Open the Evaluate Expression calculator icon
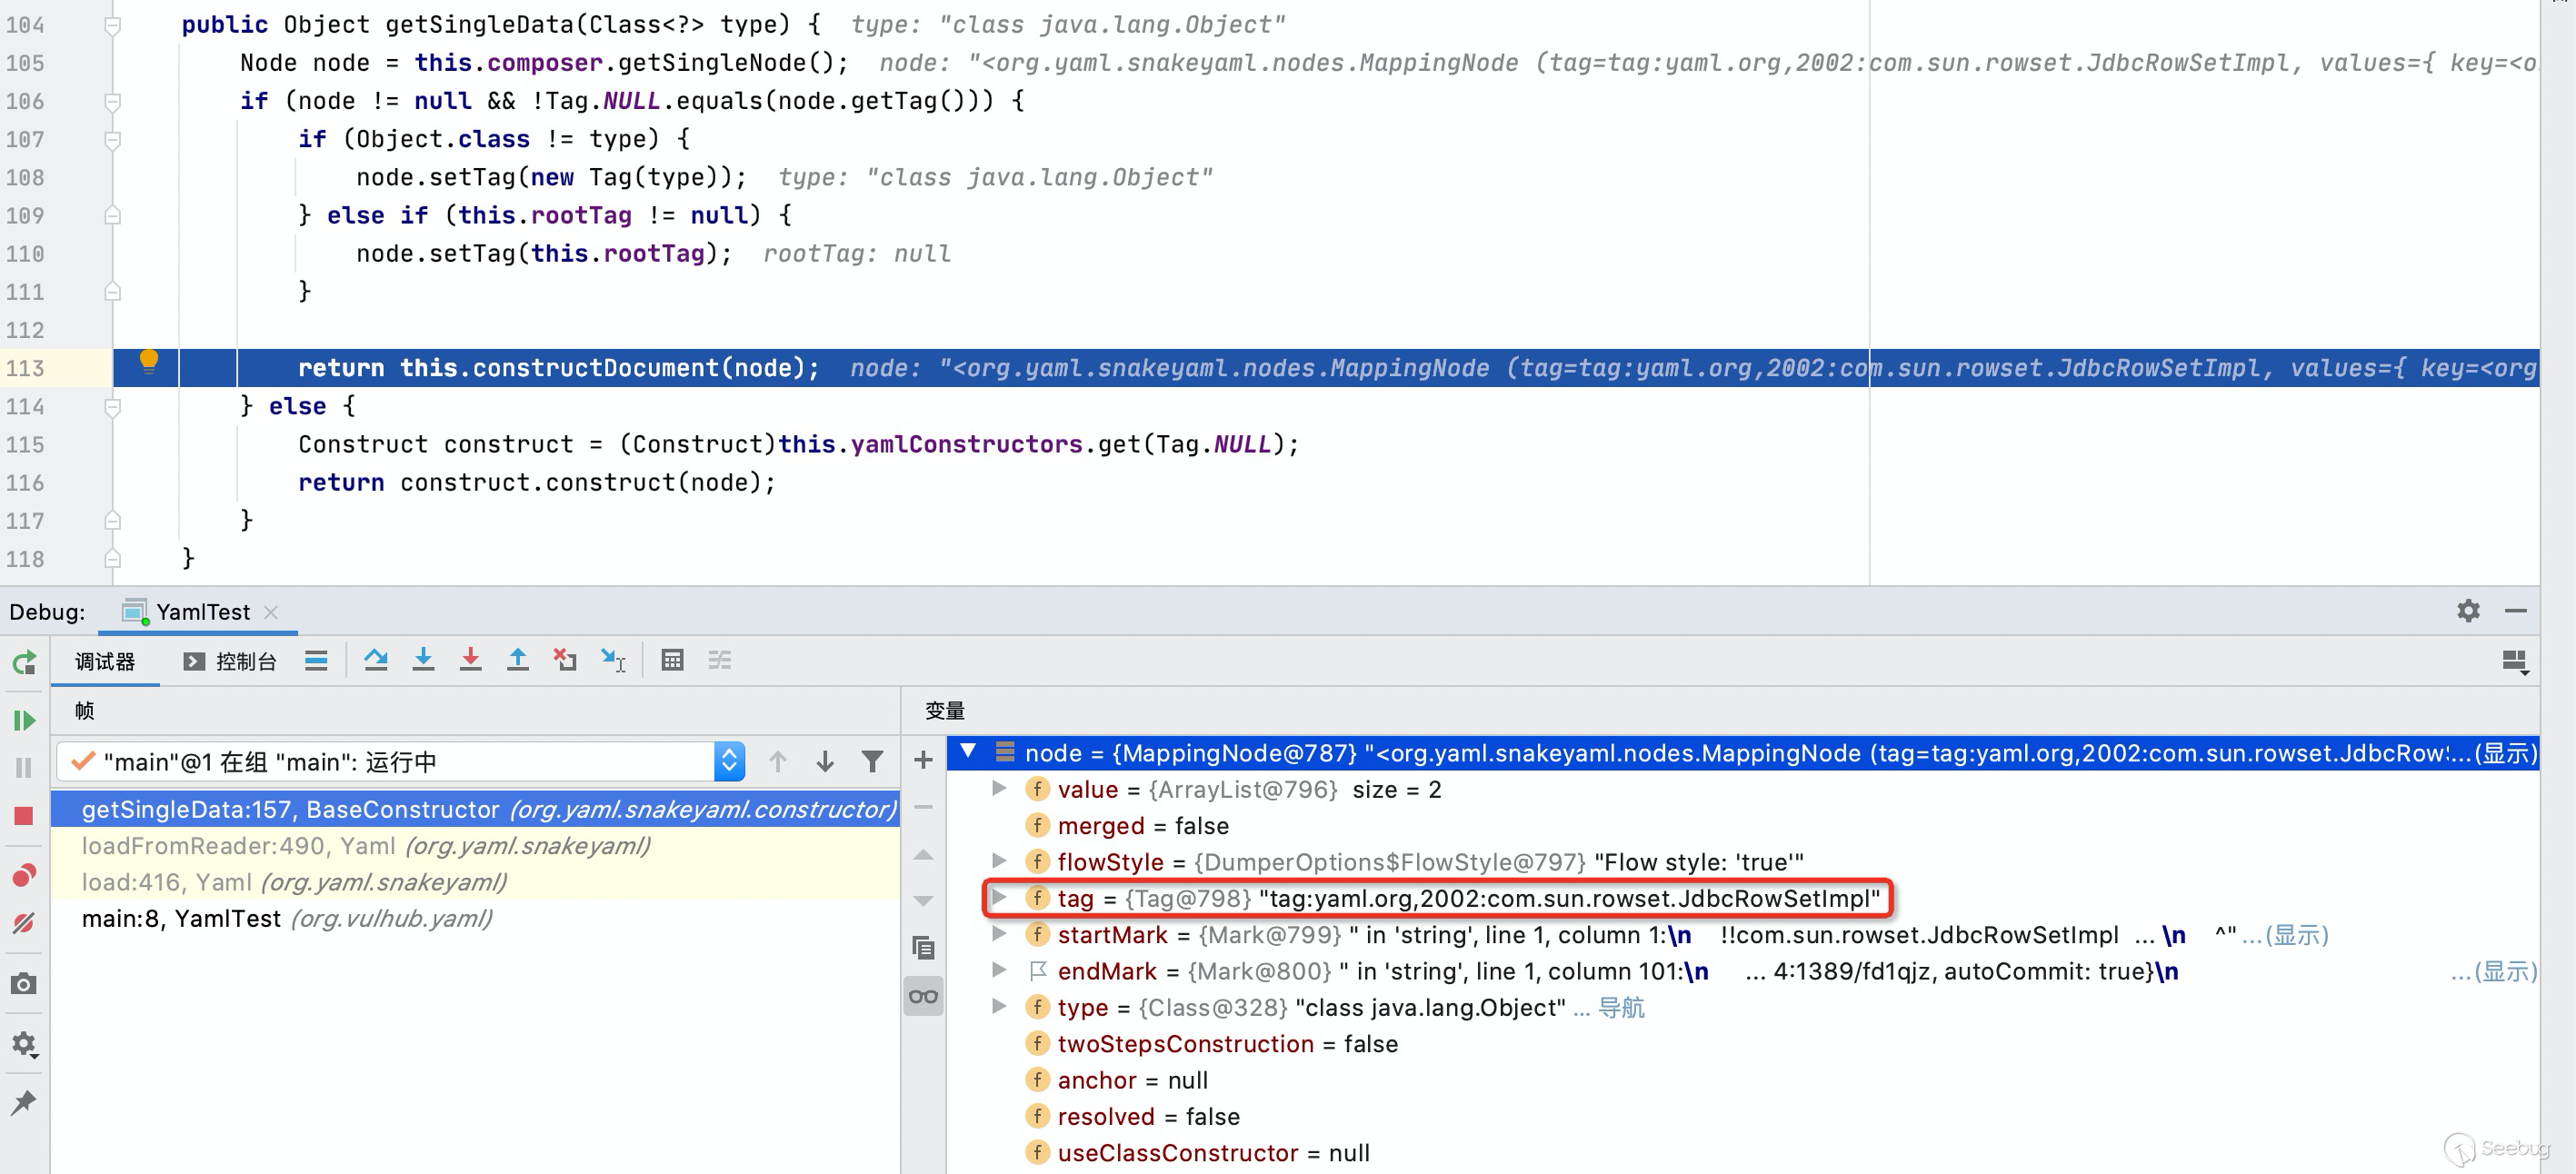 pyautogui.click(x=672, y=660)
